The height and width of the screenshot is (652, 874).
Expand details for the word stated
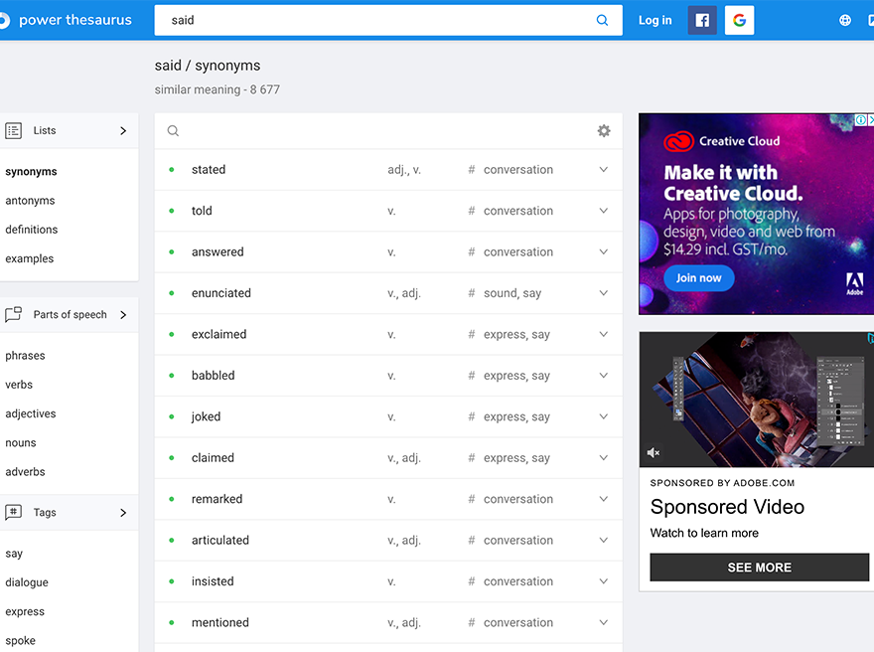click(603, 170)
